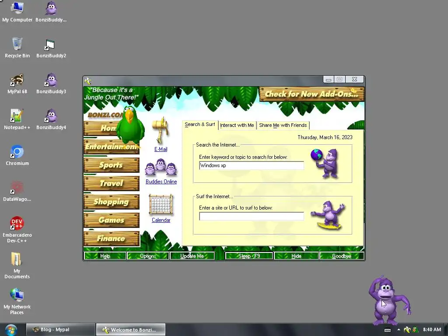The width and height of the screenshot is (448, 336).
Task: Select the Embarcadero Dev-C++ shortcut
Action: [x=17, y=230]
